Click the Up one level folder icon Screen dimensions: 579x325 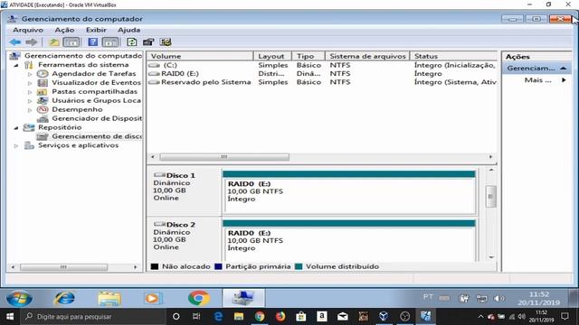click(x=54, y=42)
